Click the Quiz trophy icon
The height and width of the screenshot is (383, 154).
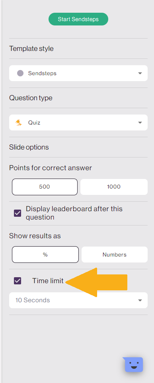click(19, 122)
